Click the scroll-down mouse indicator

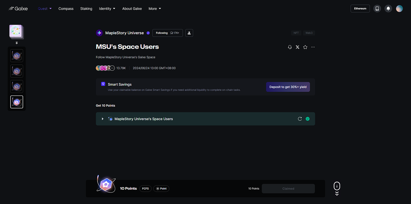point(337,188)
